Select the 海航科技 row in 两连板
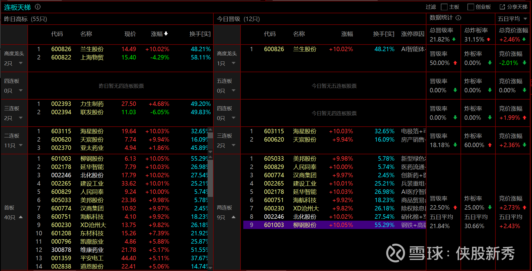Image resolution: width=532 pixels, height=271 pixels. coord(334,200)
